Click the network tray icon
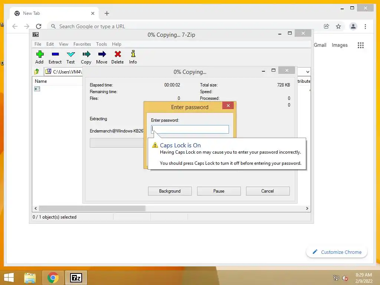Screen dimensions: 380x285 point(336,278)
